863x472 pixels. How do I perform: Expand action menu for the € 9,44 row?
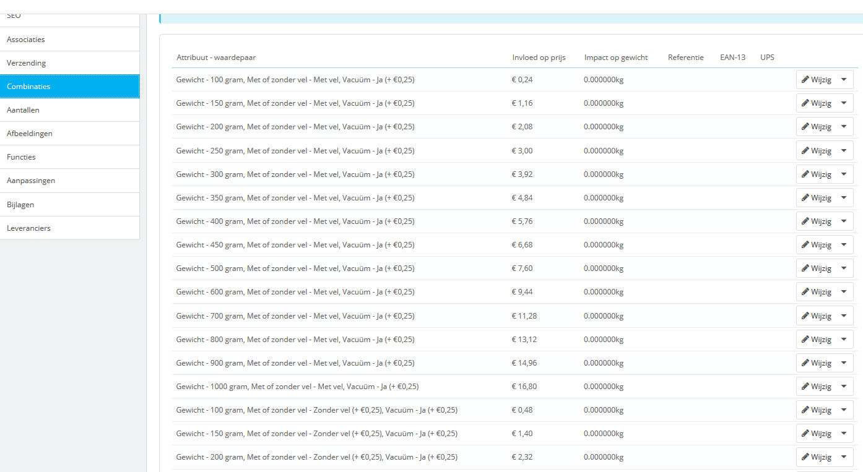coord(844,291)
